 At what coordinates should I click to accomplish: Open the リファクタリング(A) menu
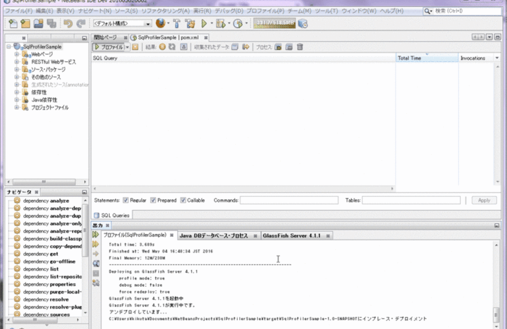(165, 11)
